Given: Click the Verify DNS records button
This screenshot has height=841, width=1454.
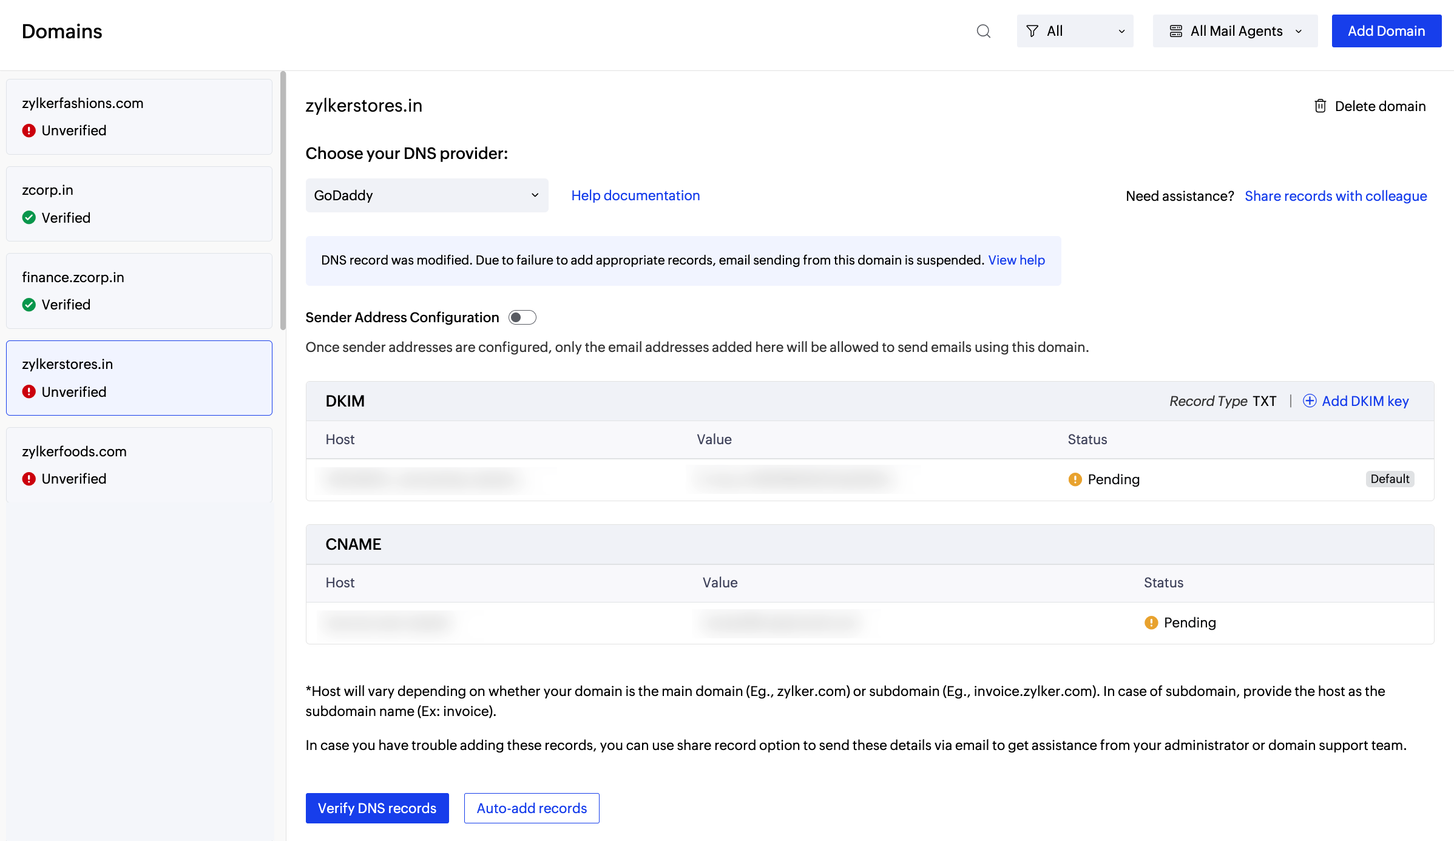Looking at the screenshot, I should pyautogui.click(x=377, y=808).
